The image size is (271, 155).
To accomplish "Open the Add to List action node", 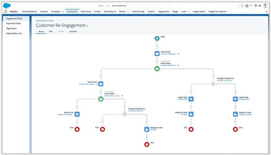I will tap(77, 114).
